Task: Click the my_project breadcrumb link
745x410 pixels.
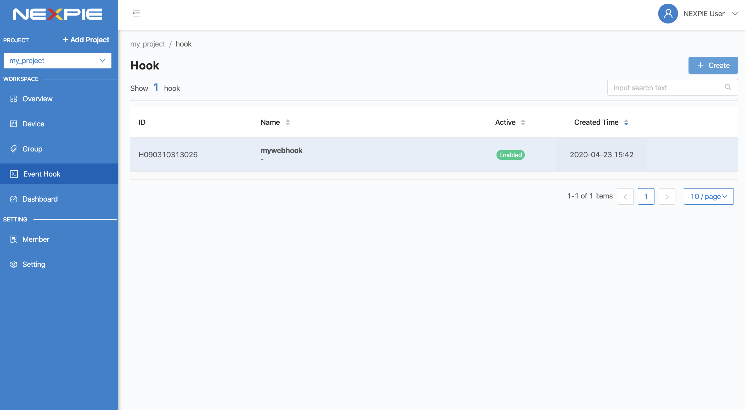Action: (148, 43)
